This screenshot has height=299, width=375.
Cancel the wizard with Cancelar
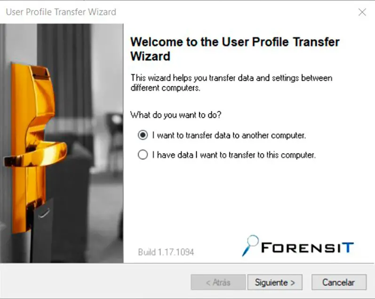tap(339, 282)
